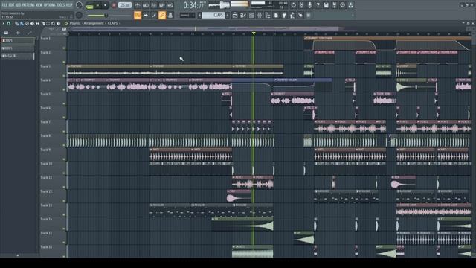Viewport: 476px width, 268px height.
Task: Click the tempo BPM field
Action: (125, 5)
